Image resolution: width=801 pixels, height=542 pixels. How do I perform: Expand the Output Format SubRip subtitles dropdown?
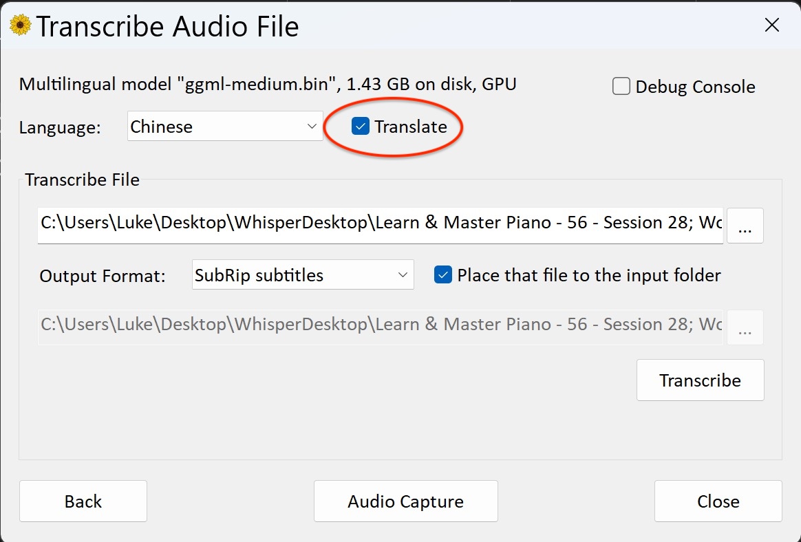(x=303, y=275)
